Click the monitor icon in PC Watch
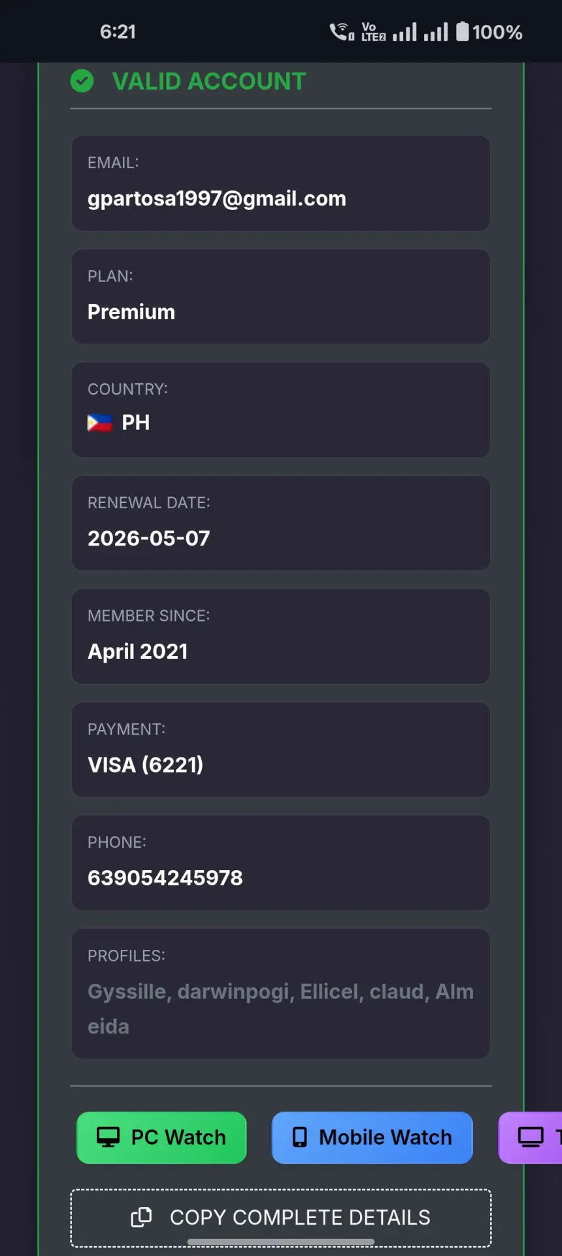562x1256 pixels. (x=108, y=1138)
